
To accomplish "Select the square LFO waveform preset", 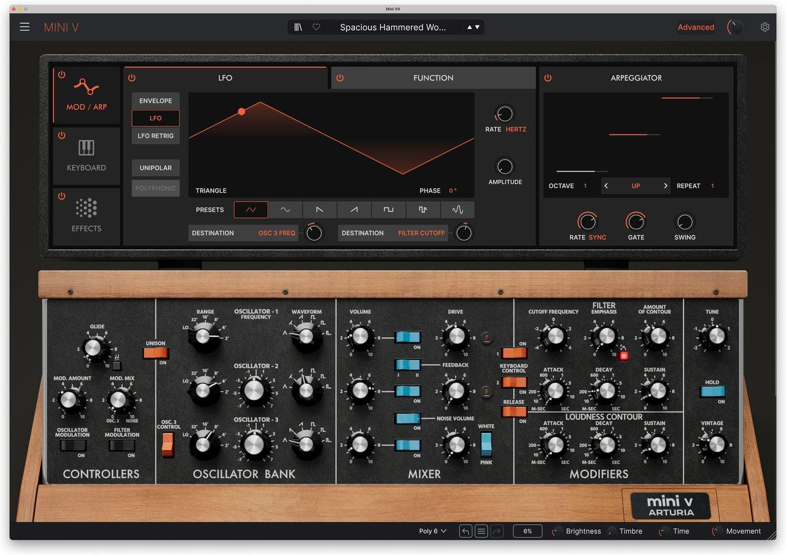I will pos(389,209).
